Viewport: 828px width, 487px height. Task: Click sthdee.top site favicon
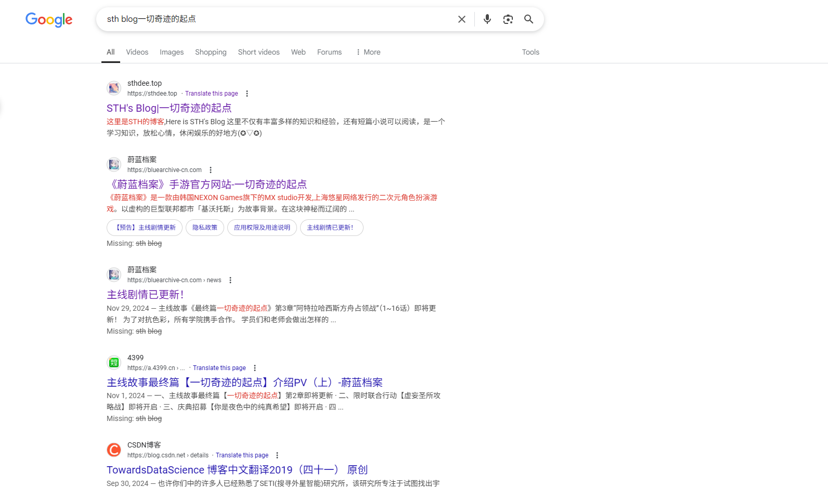(x=114, y=88)
